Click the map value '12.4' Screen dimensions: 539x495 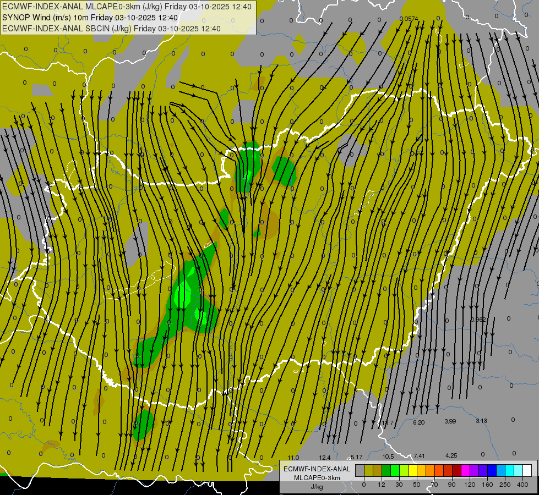click(325, 458)
